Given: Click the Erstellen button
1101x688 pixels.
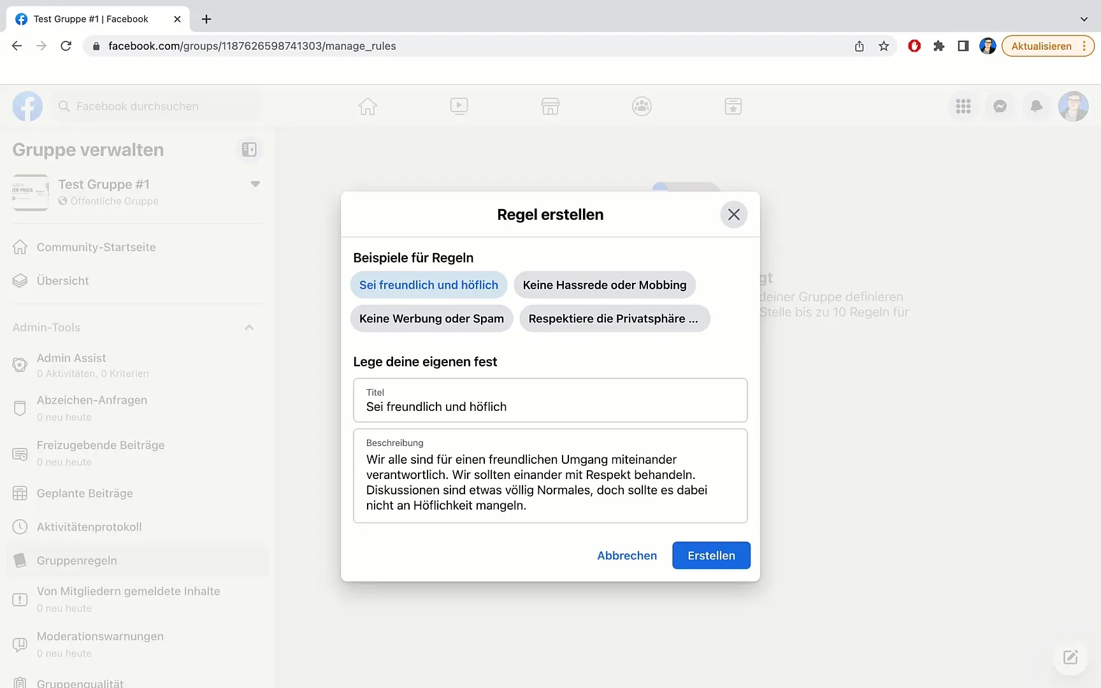Looking at the screenshot, I should click(711, 555).
